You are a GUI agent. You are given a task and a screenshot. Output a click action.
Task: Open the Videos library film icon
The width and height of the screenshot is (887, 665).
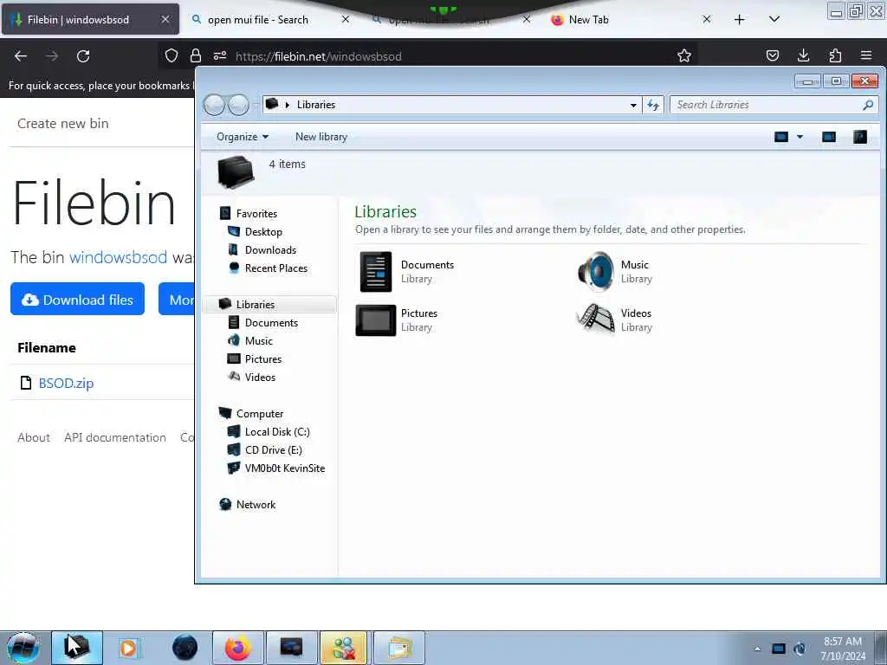pyautogui.click(x=596, y=320)
